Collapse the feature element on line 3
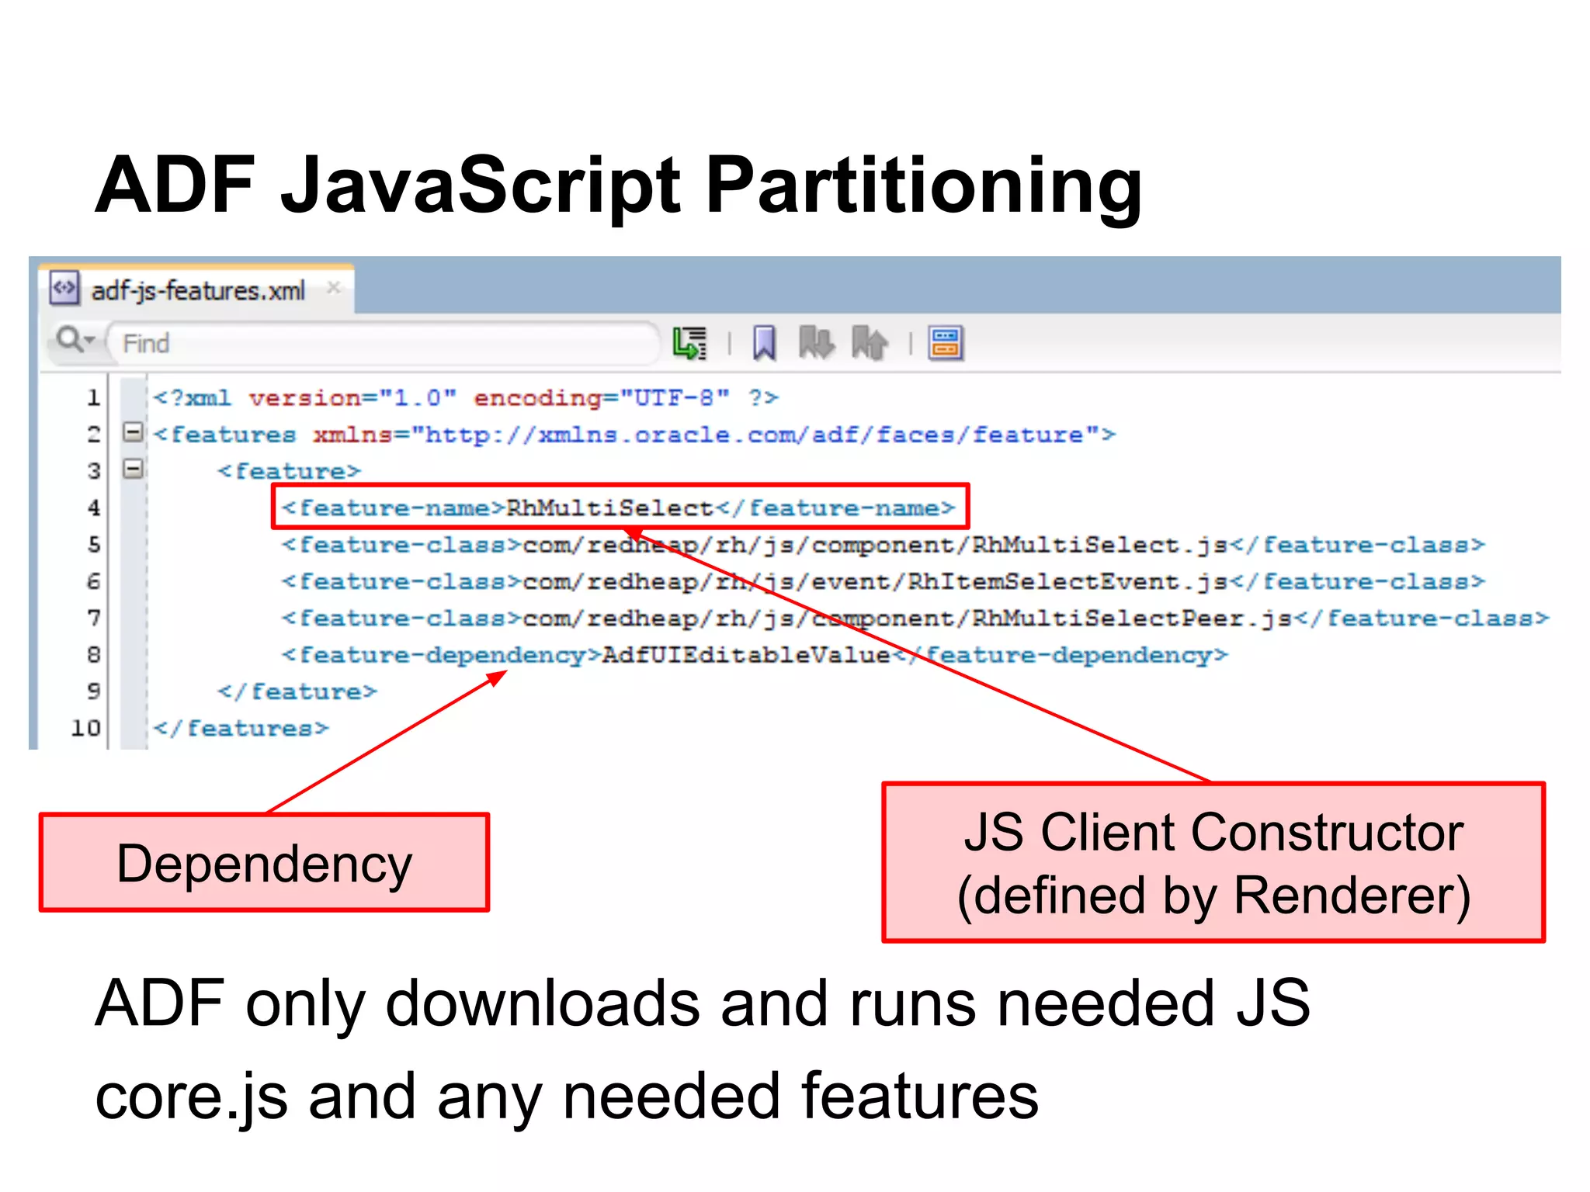The height and width of the screenshot is (1192, 1590). point(134,469)
